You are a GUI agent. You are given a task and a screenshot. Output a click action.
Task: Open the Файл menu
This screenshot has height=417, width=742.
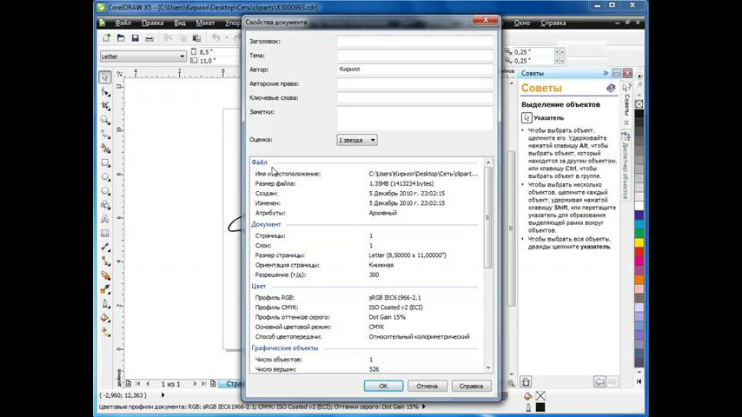pos(123,23)
